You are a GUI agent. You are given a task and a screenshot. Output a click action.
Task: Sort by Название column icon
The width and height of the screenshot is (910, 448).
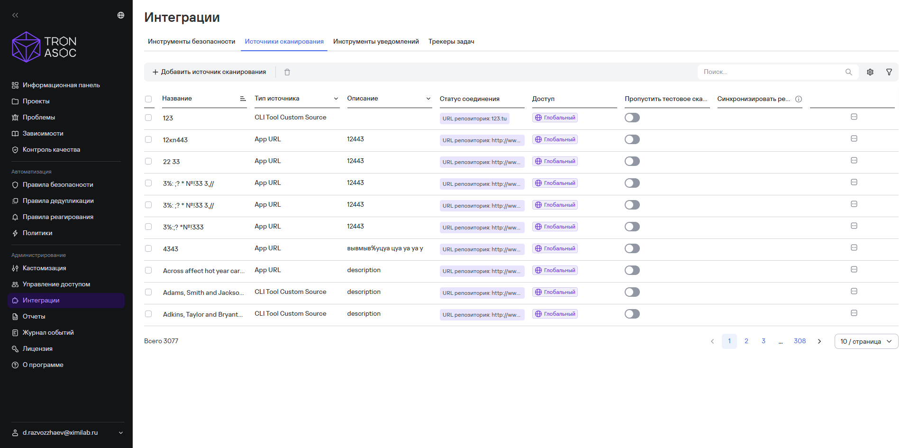click(x=243, y=99)
